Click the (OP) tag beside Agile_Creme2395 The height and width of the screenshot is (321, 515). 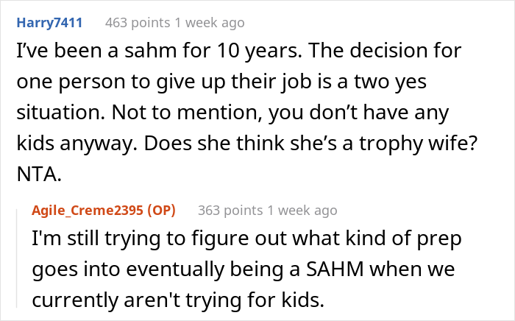[x=163, y=210]
